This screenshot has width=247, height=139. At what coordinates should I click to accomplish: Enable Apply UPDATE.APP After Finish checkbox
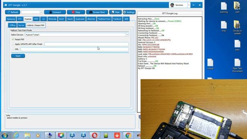13,44
